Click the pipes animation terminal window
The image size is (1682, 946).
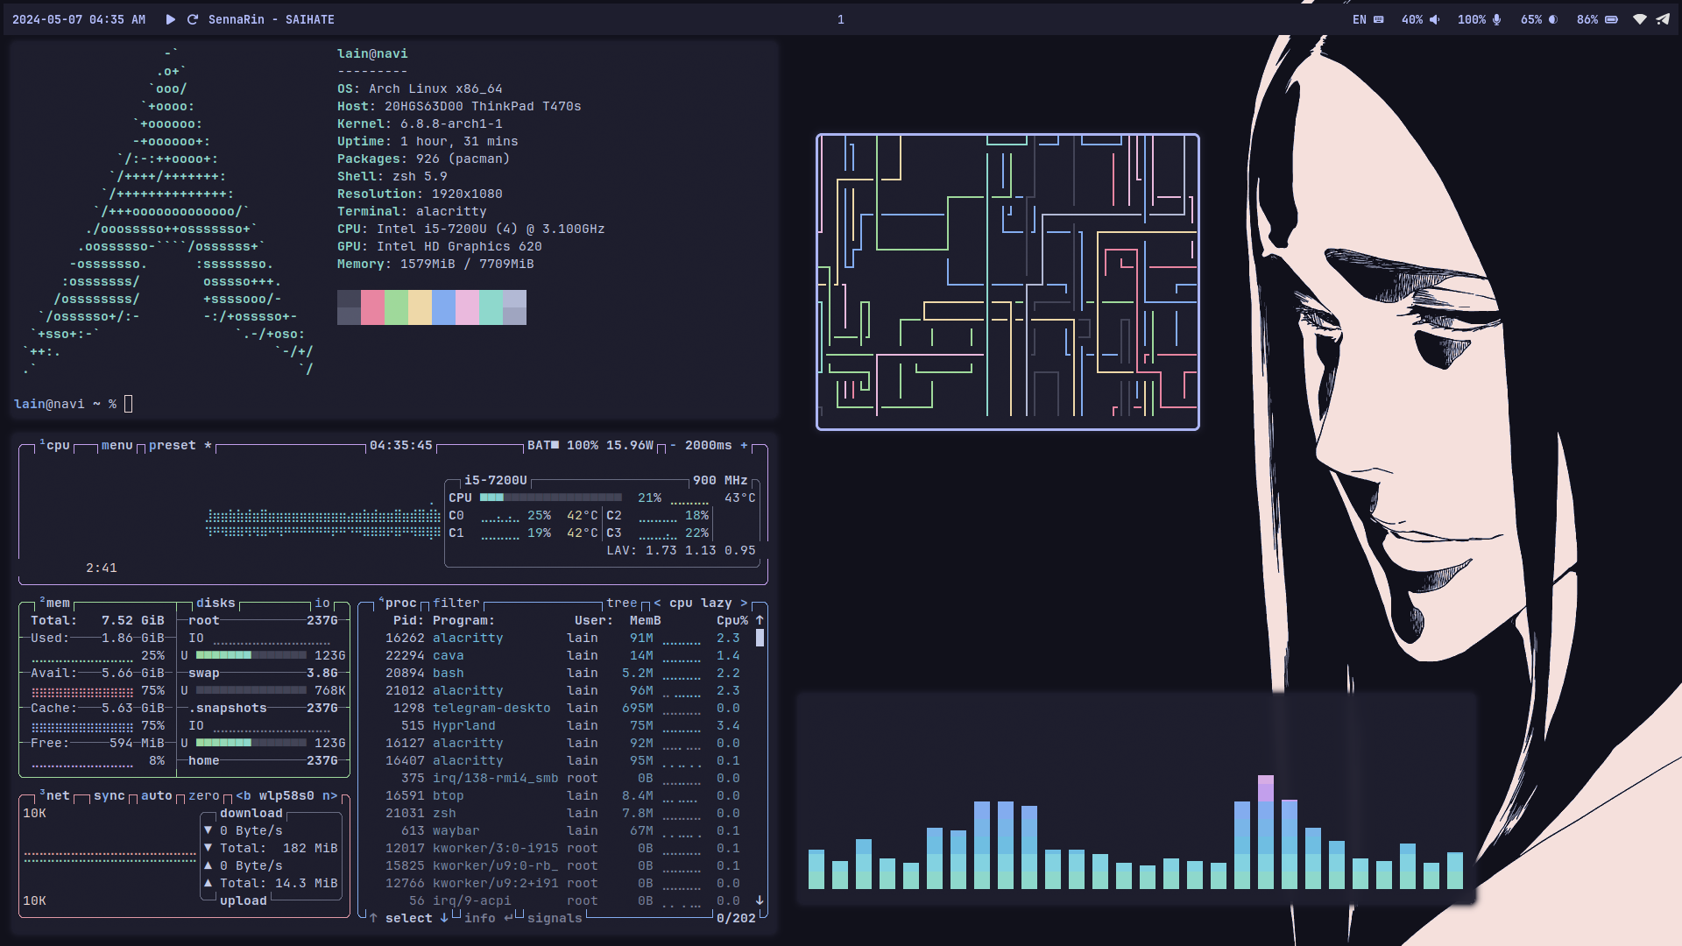1007,282
